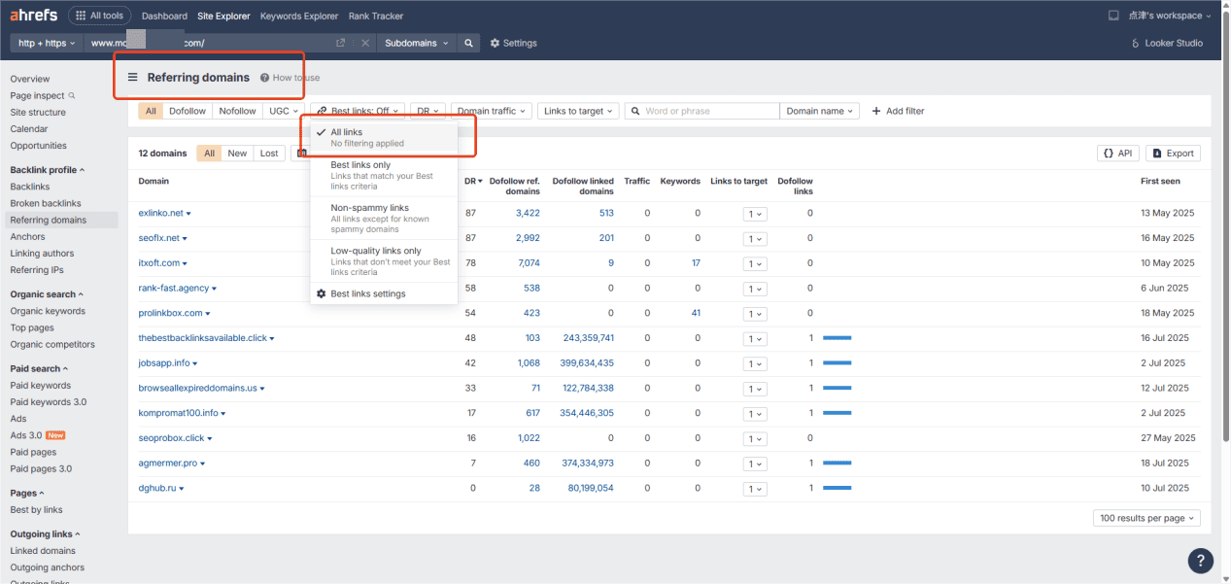
Task: Switch to Keywords Explorer
Action: pos(299,16)
